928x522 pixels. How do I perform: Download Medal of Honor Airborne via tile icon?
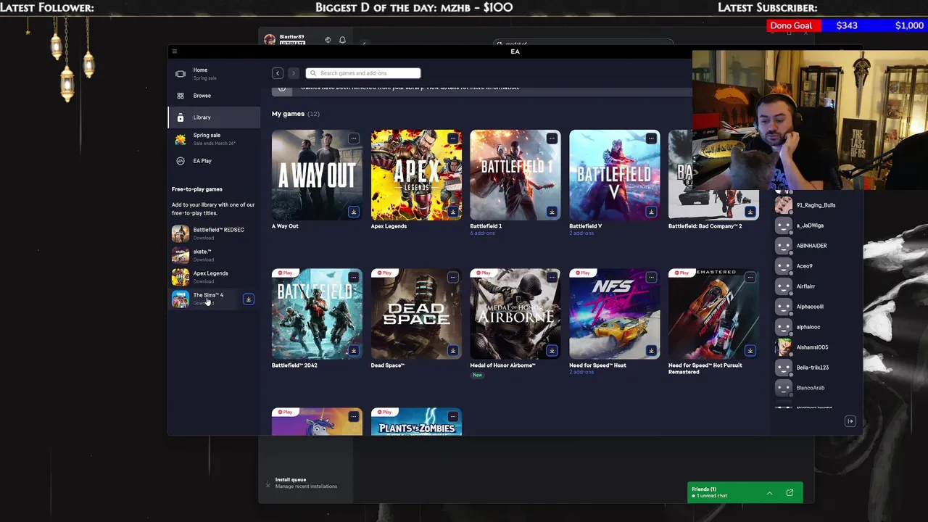tap(552, 351)
